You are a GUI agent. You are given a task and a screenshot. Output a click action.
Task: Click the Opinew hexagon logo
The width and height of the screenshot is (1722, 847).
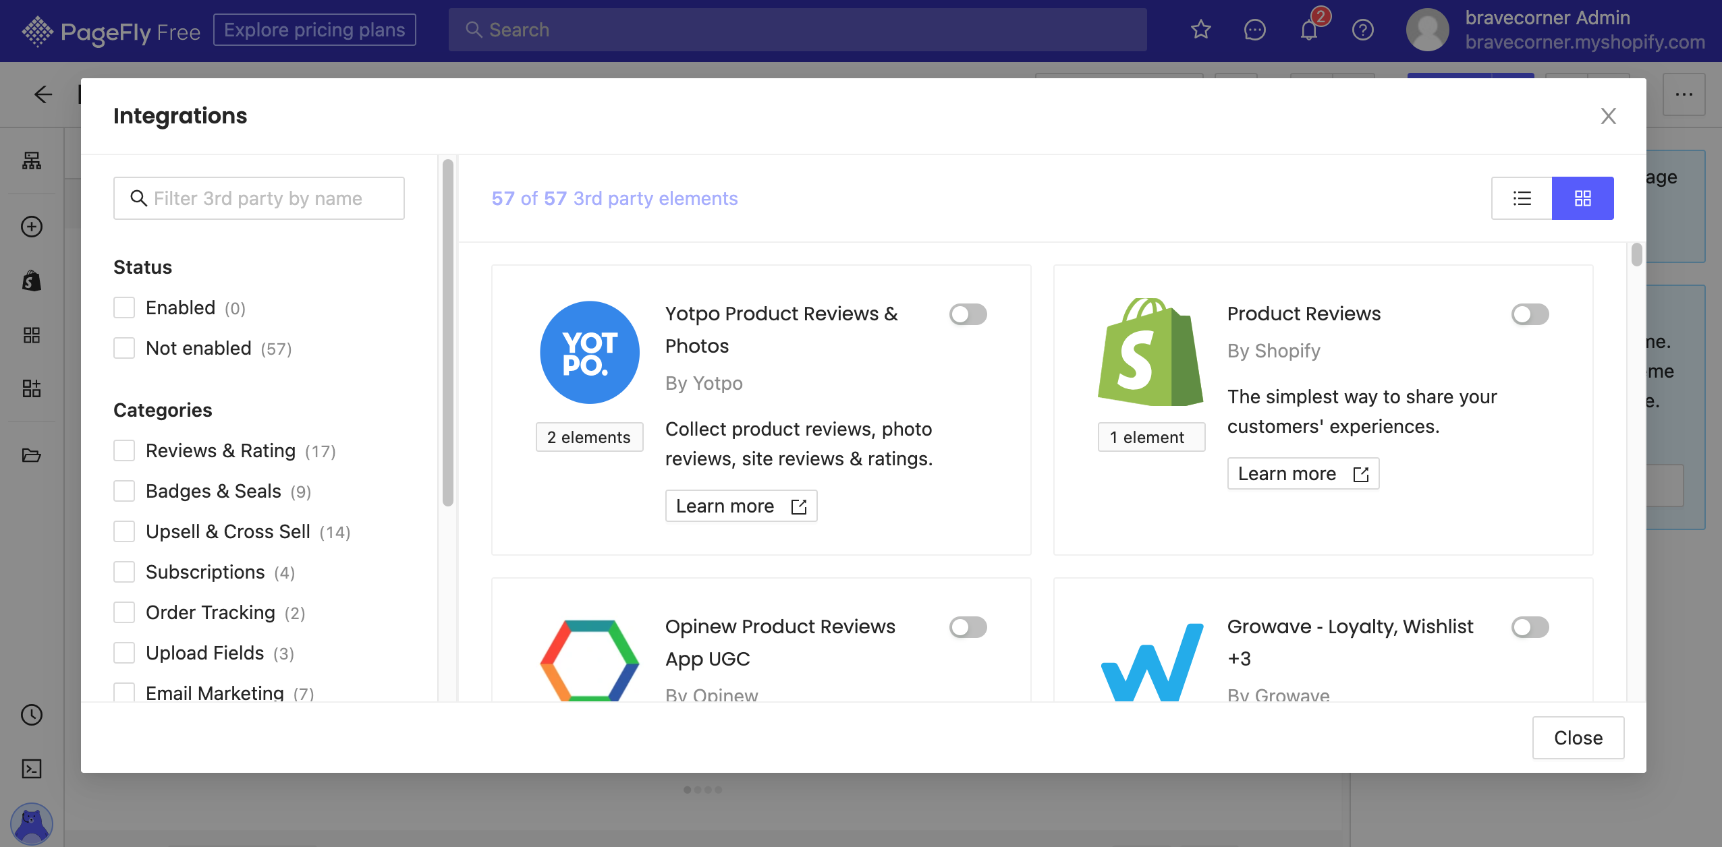point(590,661)
